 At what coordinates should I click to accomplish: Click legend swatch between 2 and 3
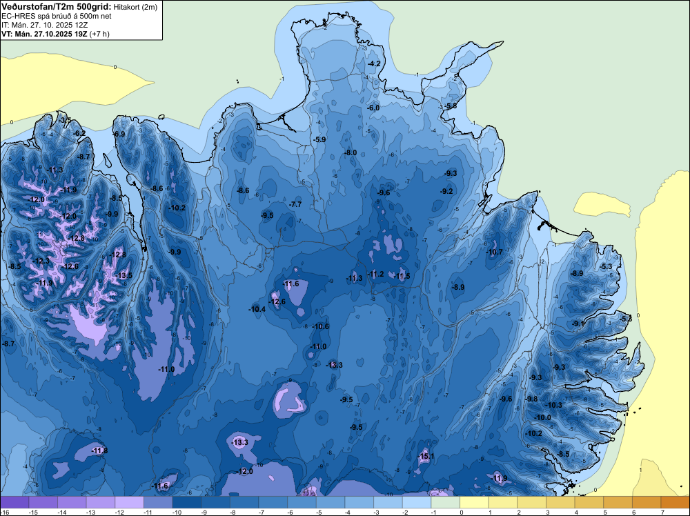532,502
